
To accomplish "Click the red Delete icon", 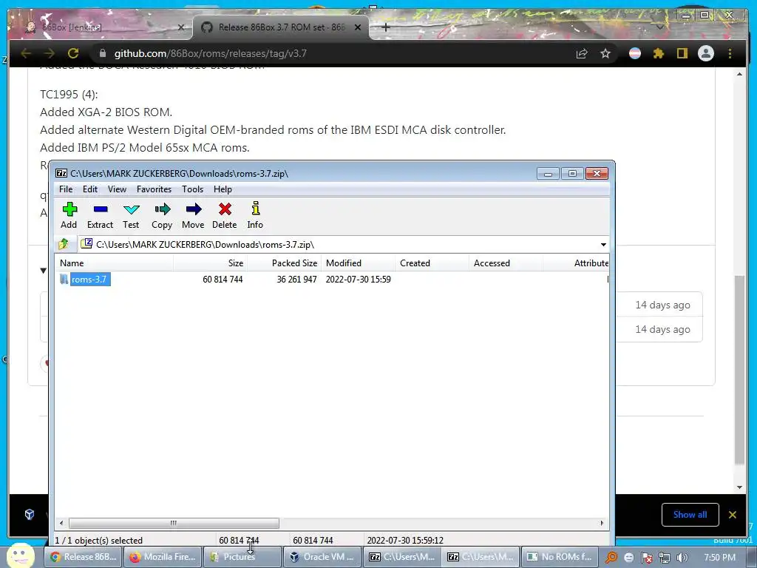I will click(225, 215).
